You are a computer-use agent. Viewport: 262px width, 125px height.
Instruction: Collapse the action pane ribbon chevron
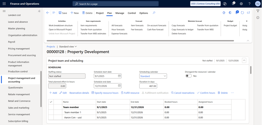(248, 41)
